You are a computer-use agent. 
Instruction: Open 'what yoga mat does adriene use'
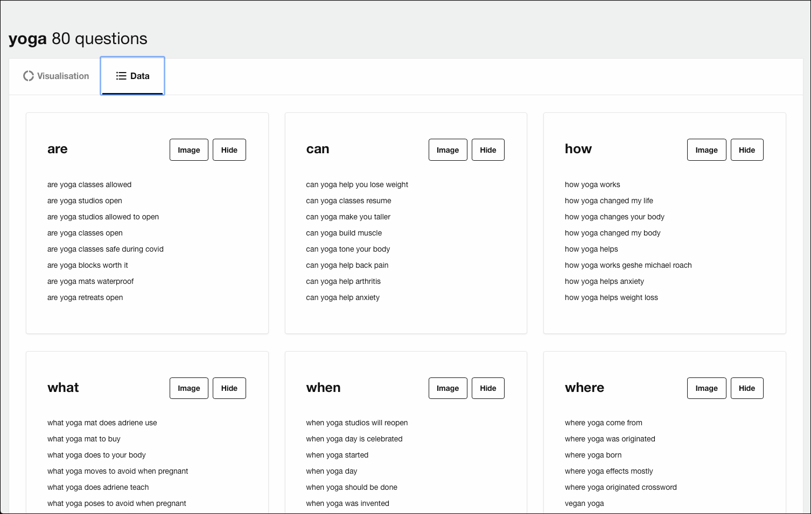point(102,423)
